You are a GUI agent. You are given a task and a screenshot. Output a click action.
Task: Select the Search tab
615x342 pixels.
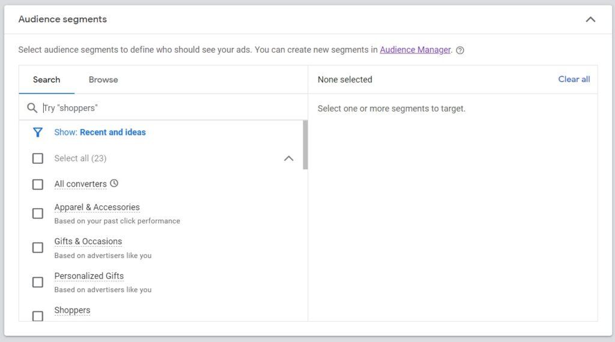47,80
